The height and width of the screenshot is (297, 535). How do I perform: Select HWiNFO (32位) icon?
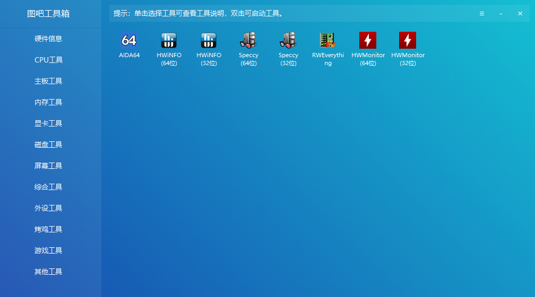[209, 40]
